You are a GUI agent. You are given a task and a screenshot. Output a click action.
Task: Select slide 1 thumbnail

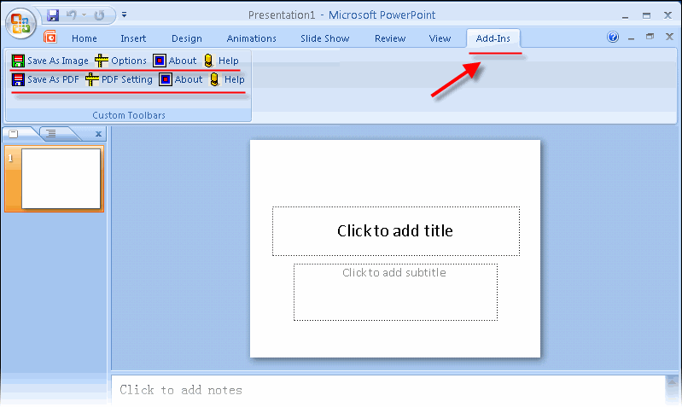click(x=60, y=178)
